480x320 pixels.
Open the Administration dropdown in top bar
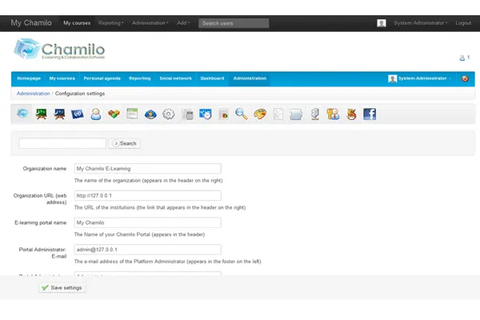150,23
